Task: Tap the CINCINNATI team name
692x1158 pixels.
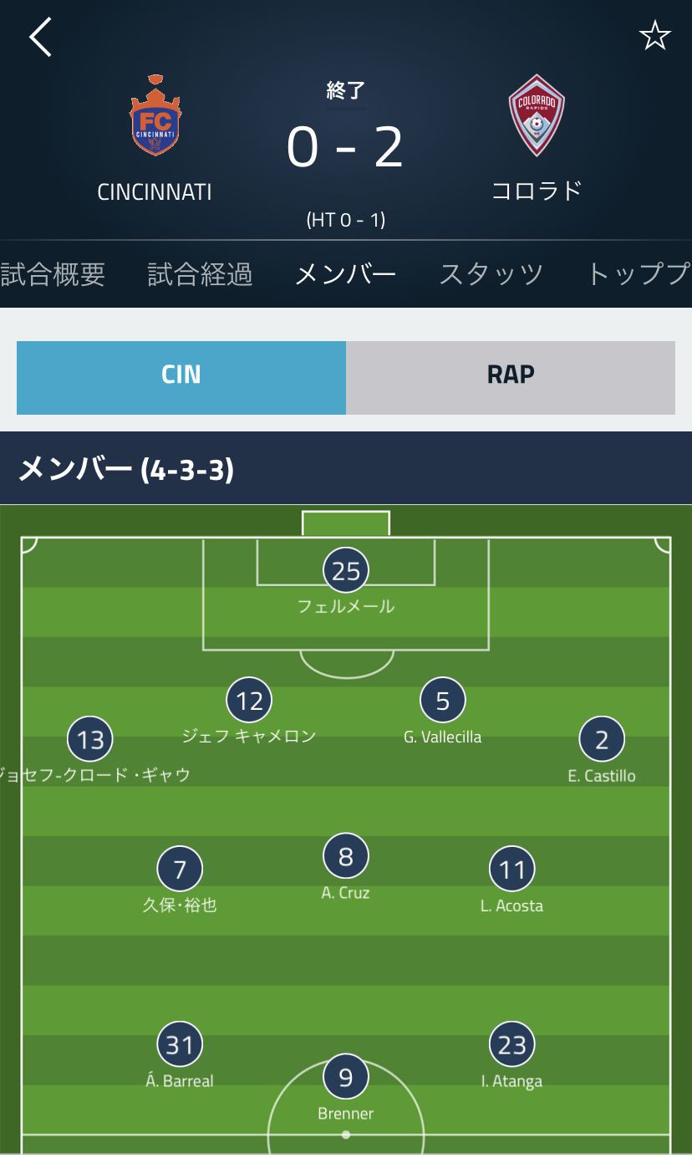Action: tap(155, 192)
